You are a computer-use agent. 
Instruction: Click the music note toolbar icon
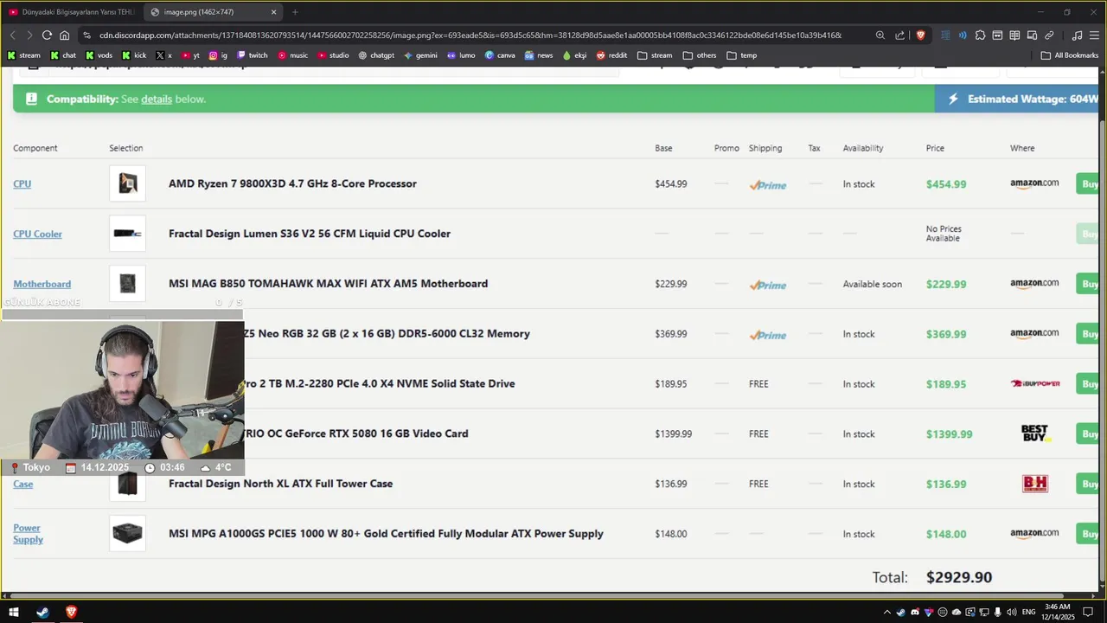(1077, 35)
